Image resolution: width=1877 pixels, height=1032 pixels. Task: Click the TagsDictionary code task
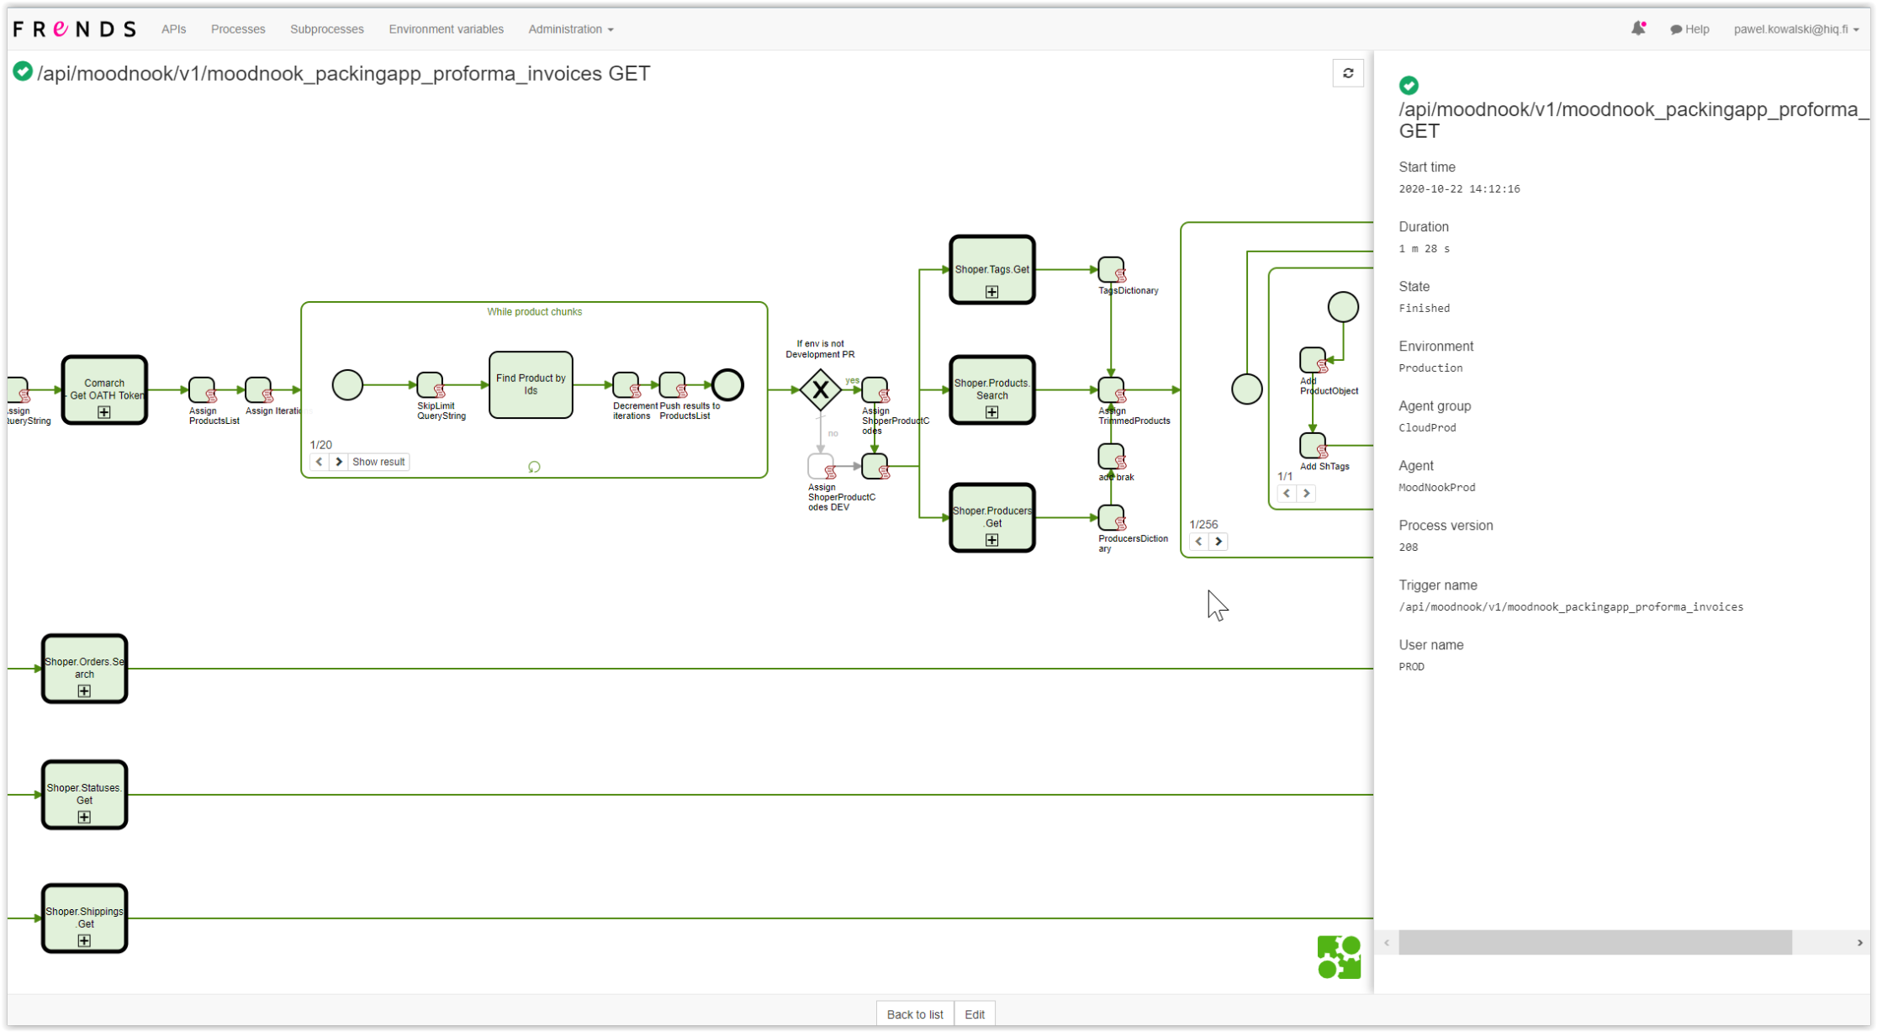(1110, 270)
